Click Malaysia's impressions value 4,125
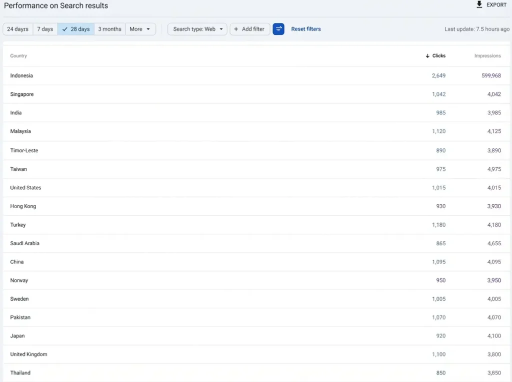Image resolution: width=512 pixels, height=382 pixels. [494, 131]
